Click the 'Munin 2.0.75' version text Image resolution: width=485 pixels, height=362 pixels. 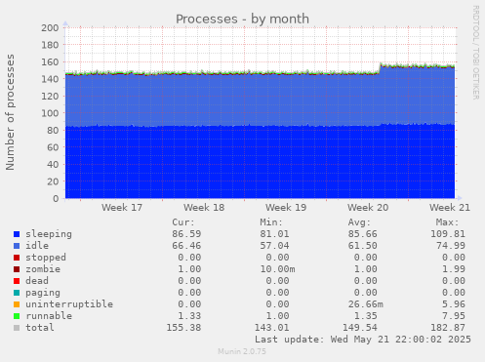coord(242,351)
